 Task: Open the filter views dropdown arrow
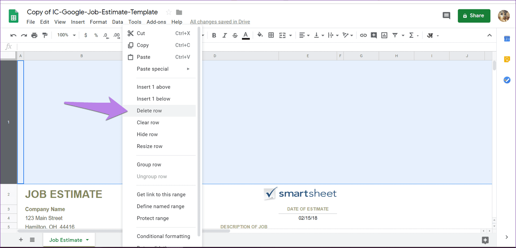403,36
